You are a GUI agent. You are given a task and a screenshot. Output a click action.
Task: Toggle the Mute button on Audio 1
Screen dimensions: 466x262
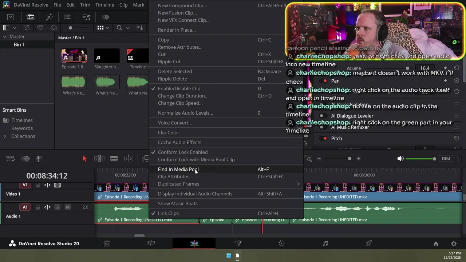click(68, 207)
